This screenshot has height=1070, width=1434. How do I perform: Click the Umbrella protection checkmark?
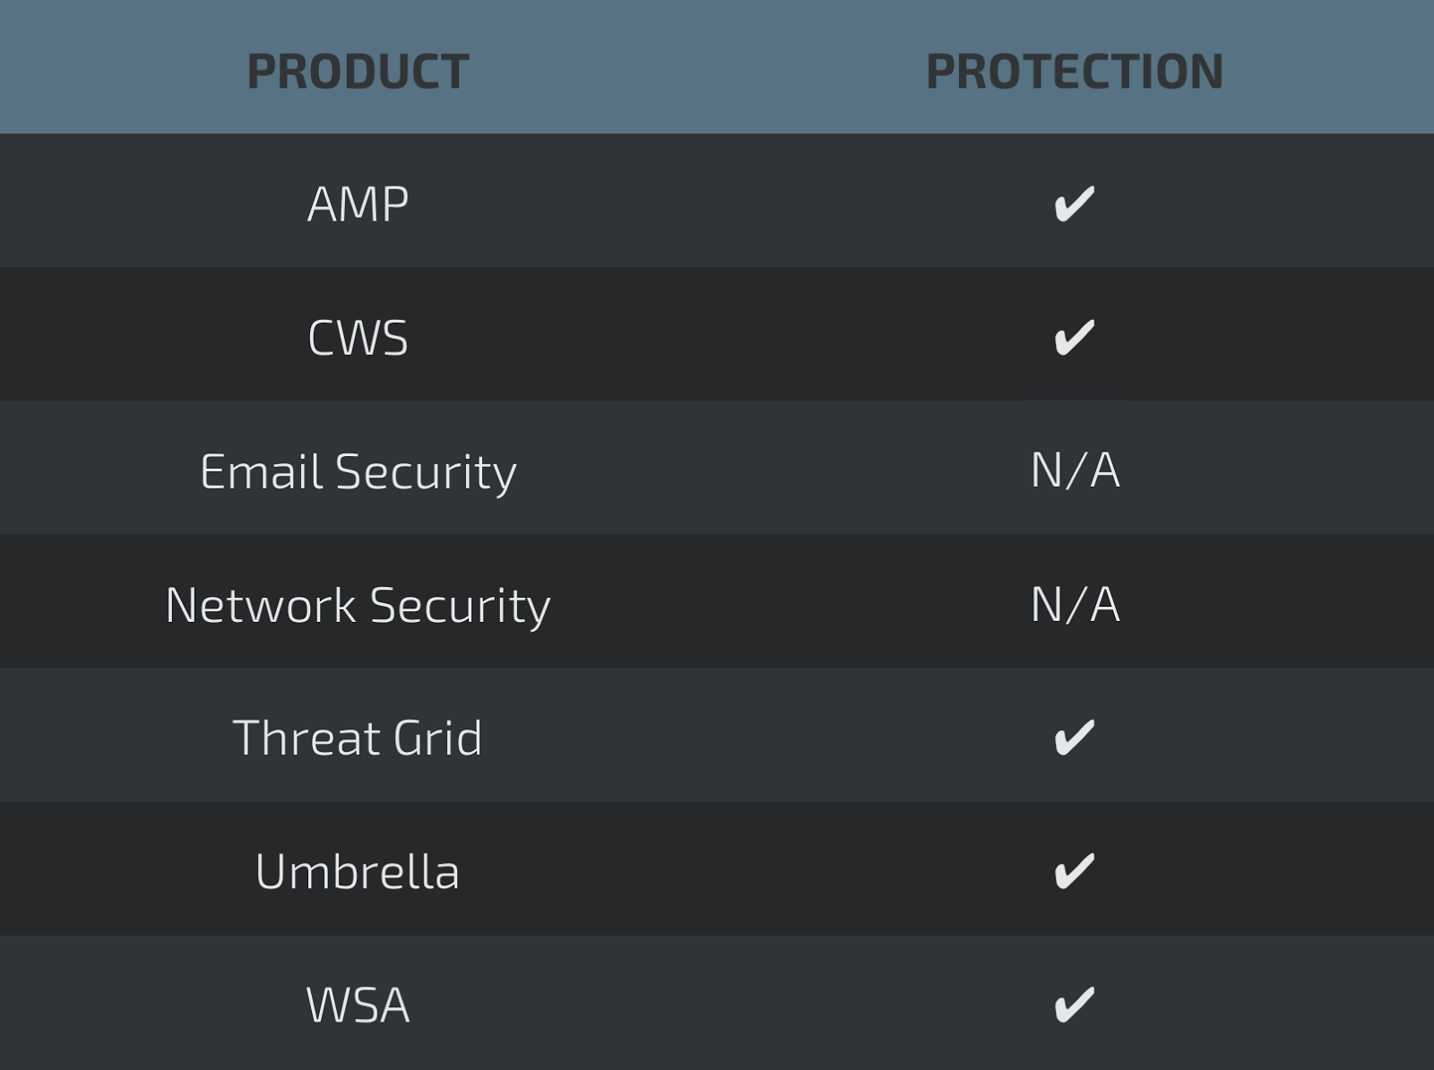pyautogui.click(x=1074, y=871)
